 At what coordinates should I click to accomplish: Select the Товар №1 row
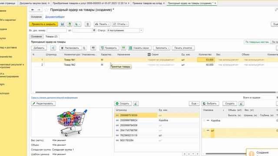tap(154, 60)
